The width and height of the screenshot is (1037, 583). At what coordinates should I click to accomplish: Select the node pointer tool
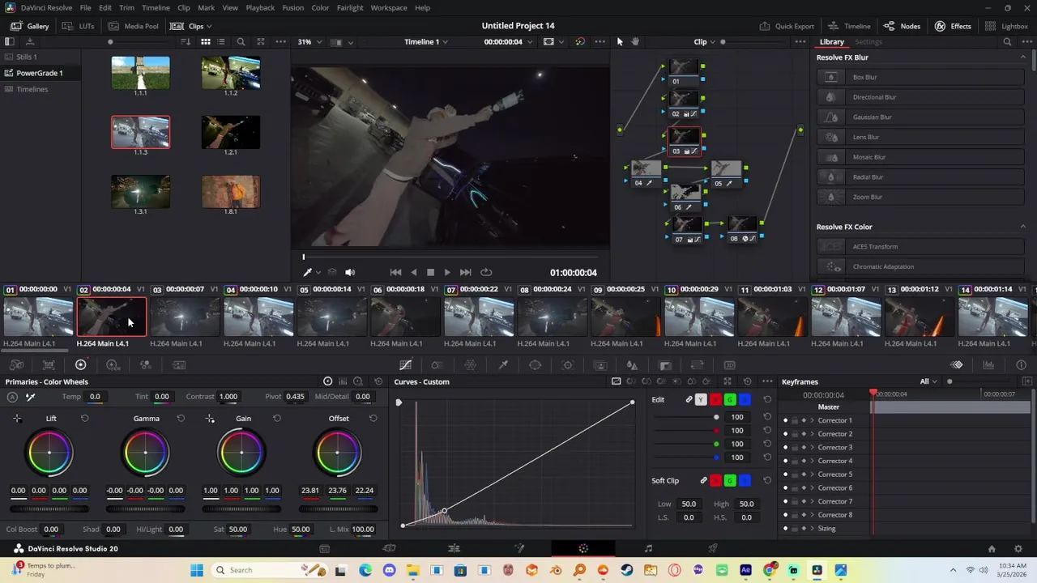click(620, 41)
